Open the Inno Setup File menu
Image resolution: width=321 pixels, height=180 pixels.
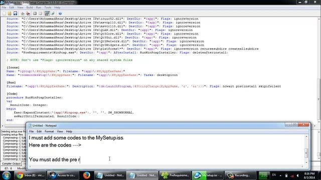pos(4,7)
